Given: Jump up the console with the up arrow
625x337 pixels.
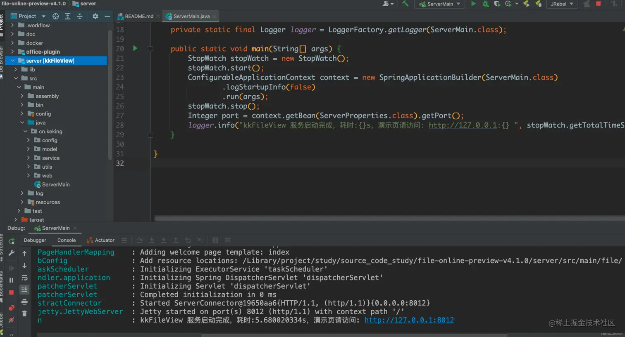Looking at the screenshot, I should click(24, 254).
